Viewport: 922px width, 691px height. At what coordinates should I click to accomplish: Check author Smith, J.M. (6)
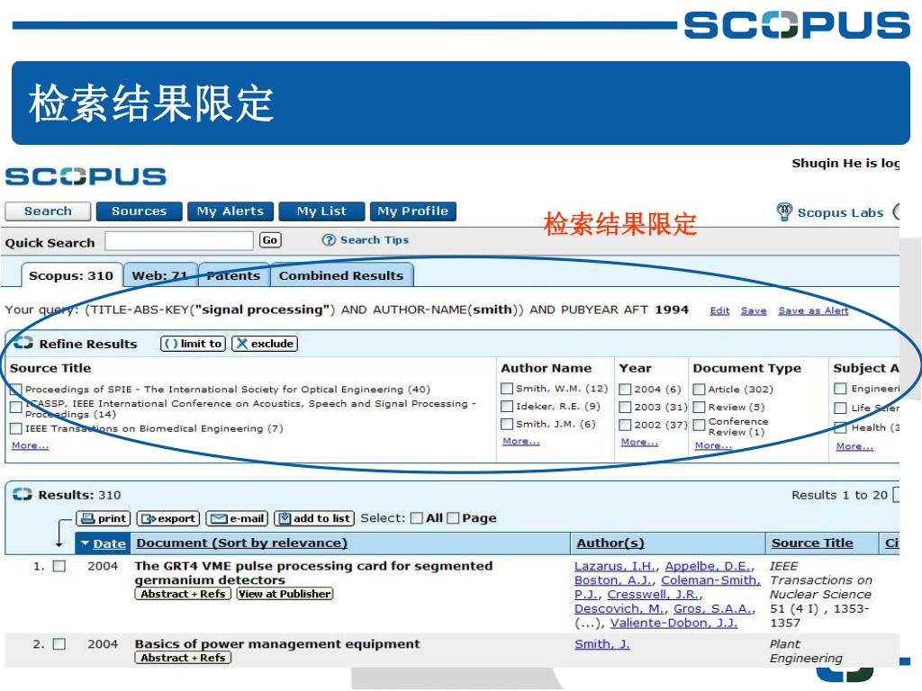point(507,424)
